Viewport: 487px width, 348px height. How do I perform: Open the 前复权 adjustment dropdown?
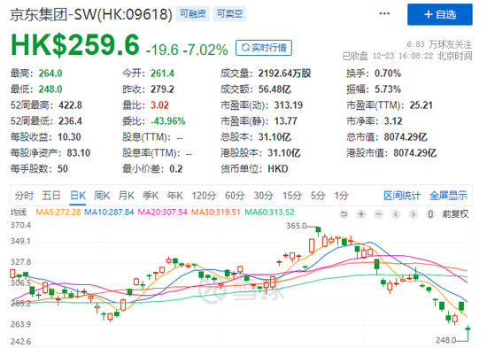coord(455,214)
